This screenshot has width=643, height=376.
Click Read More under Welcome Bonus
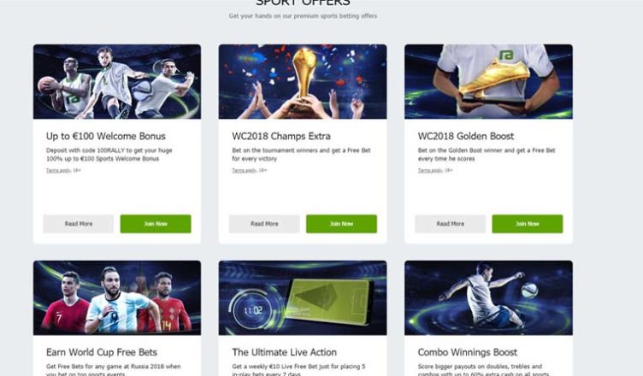(79, 224)
